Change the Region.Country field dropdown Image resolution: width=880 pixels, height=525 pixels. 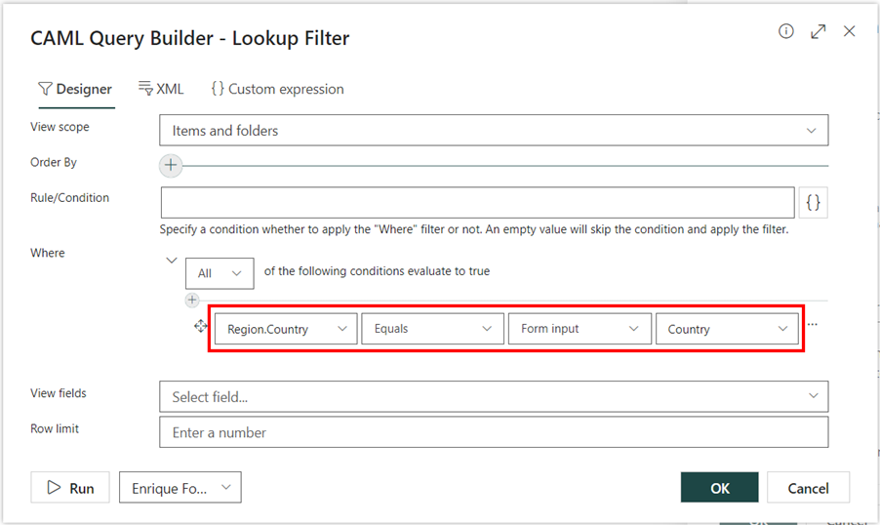click(286, 329)
